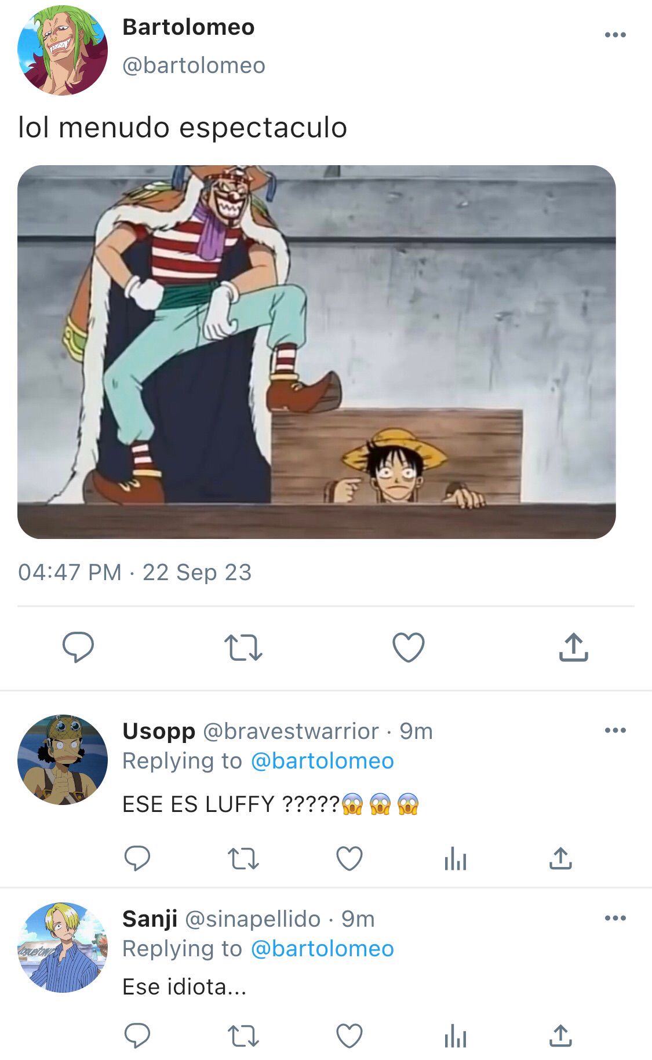Open more options on Sanji's reply
The image size is (652, 1060).
pos(615,918)
